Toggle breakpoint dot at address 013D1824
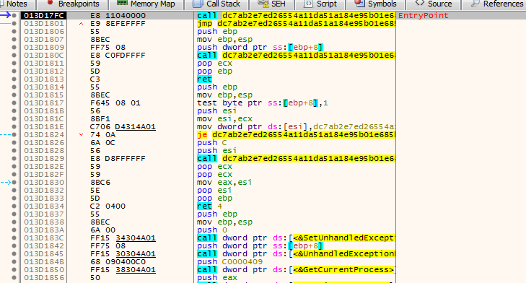The height and width of the screenshot is (283, 526). point(14,134)
